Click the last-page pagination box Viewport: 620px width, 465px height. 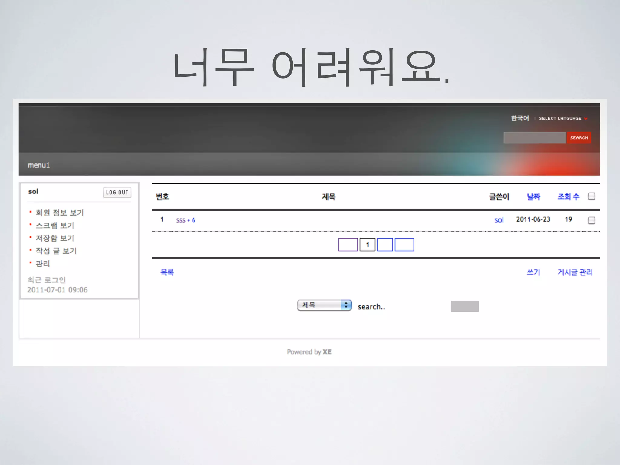pos(404,245)
